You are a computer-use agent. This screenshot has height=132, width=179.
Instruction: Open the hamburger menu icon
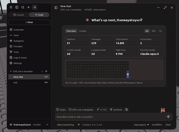(x=11, y=7)
